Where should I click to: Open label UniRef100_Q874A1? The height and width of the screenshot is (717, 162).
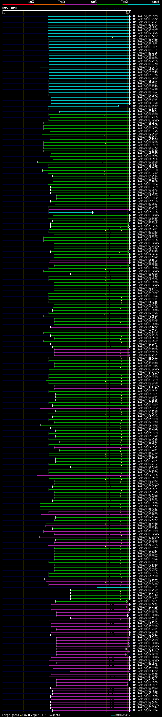click(x=145, y=618)
